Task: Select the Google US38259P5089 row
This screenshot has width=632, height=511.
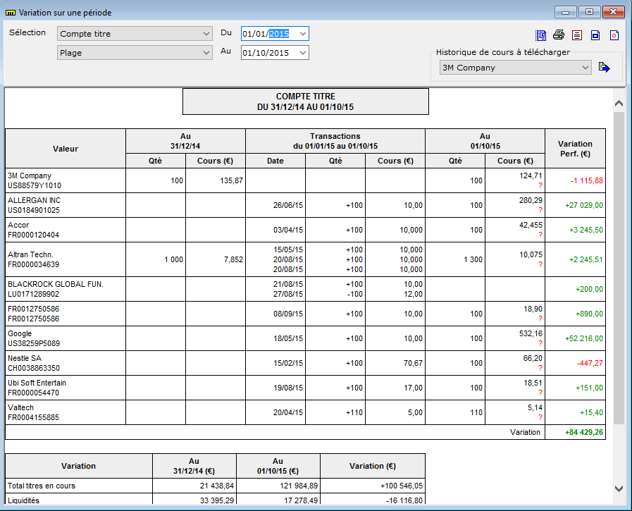Action: pos(305,338)
